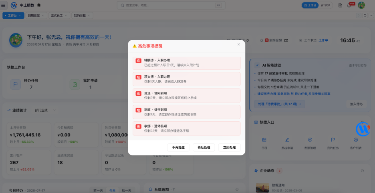Expand the 部门业绩 dropdown

45,110
